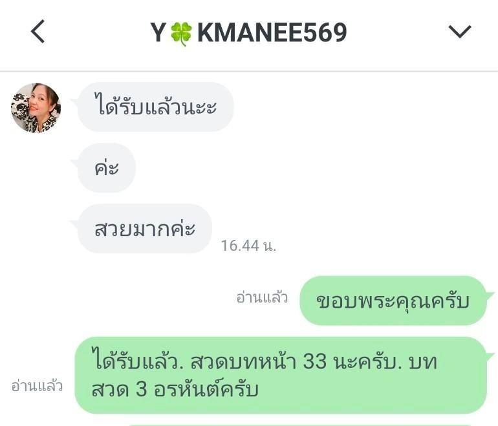This screenshot has width=498, height=426.
Task: Select the "สวยมากค่ะ" message bubble
Action: (x=145, y=229)
